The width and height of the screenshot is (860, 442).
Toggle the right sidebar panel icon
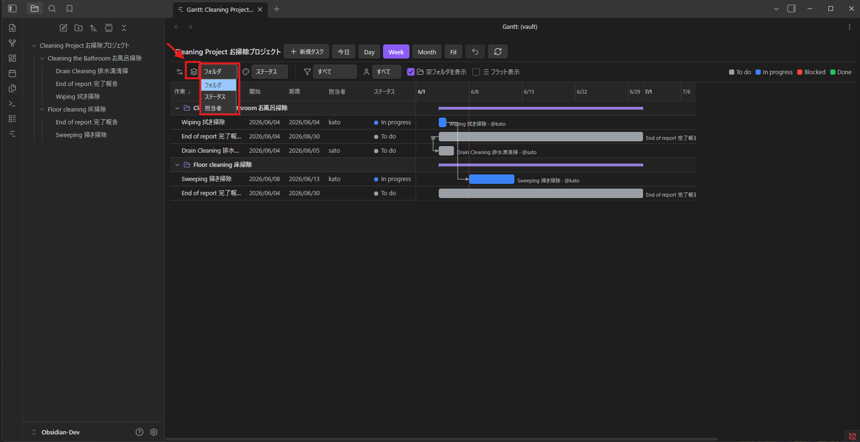(792, 9)
